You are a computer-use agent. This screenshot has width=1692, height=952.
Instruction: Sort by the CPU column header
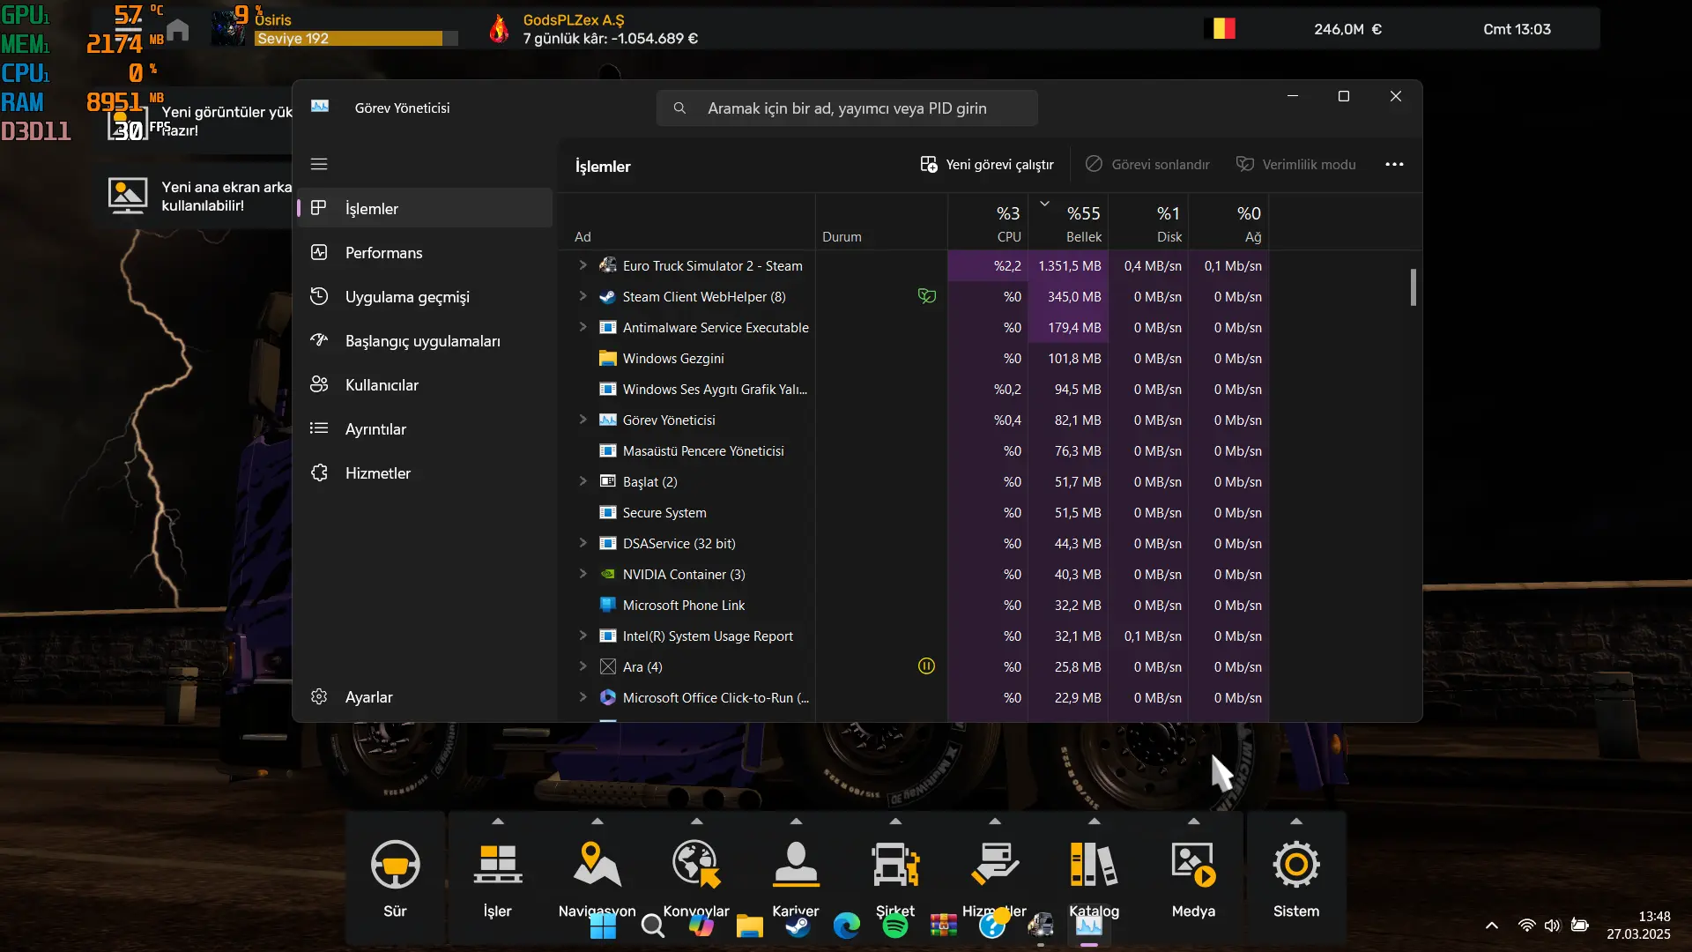click(x=988, y=223)
